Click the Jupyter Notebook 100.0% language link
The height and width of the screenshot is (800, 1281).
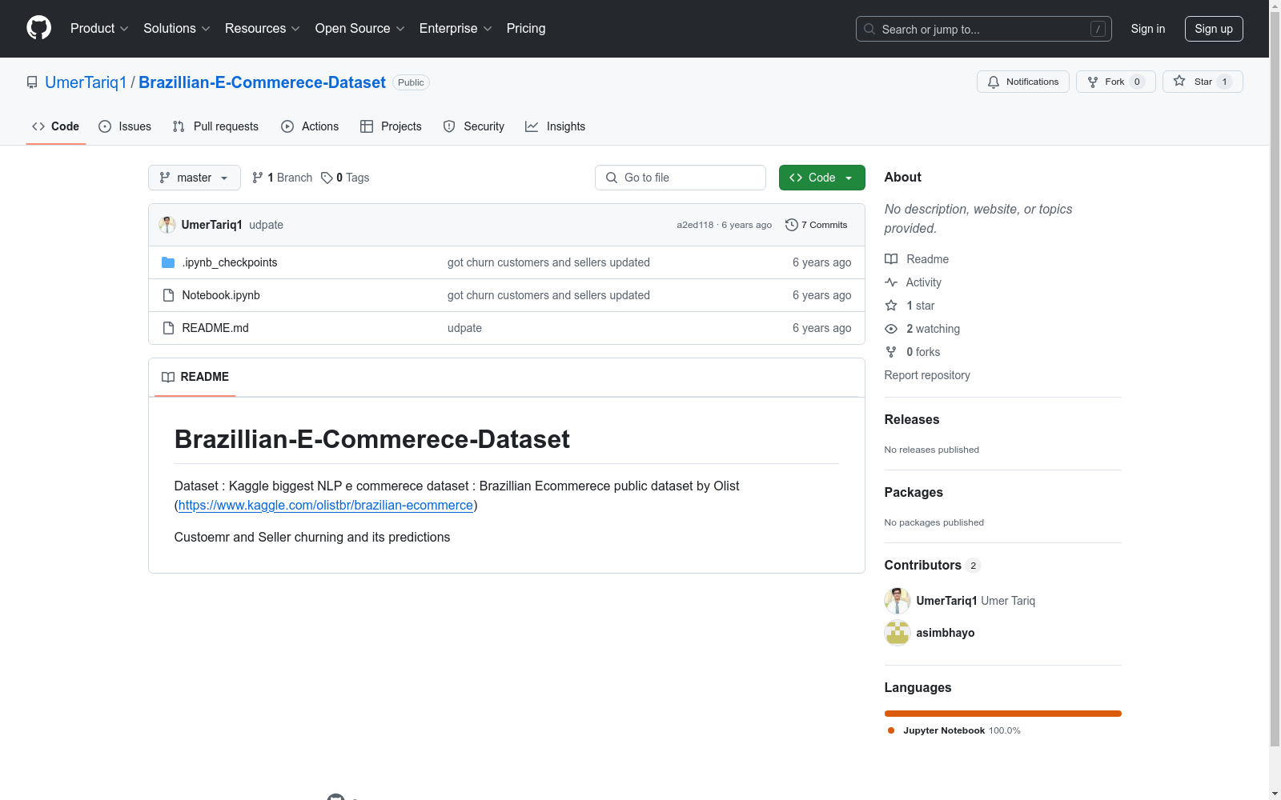click(954, 730)
